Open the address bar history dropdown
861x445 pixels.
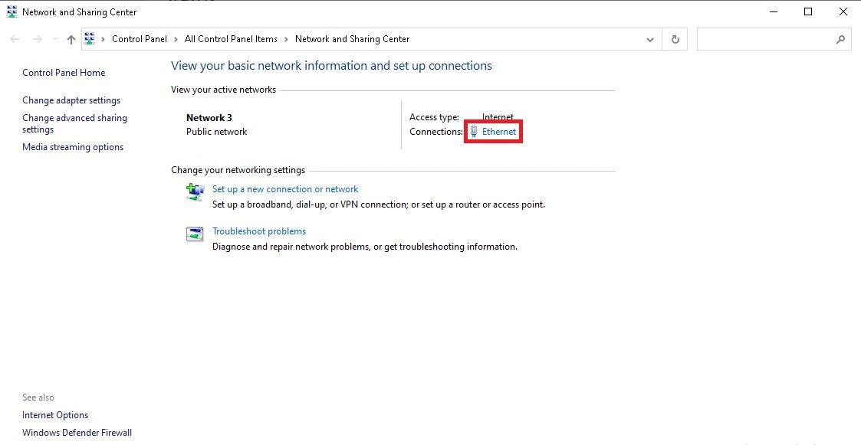click(x=650, y=40)
